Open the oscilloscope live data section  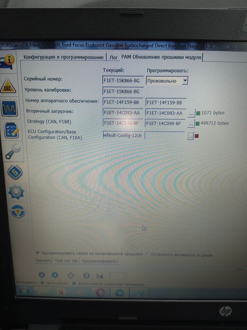pyautogui.click(x=9, y=108)
